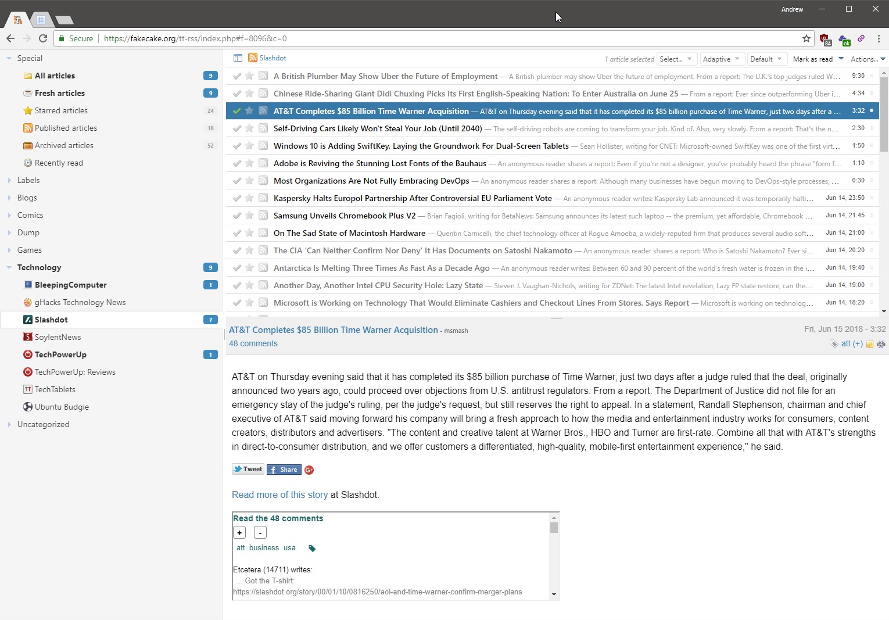Select the Antarctica Melting article checkmark
Image resolution: width=889 pixels, height=620 pixels.
236,268
